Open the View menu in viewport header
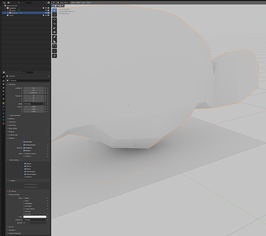Screen dimensions: 266x236 point(73,2)
